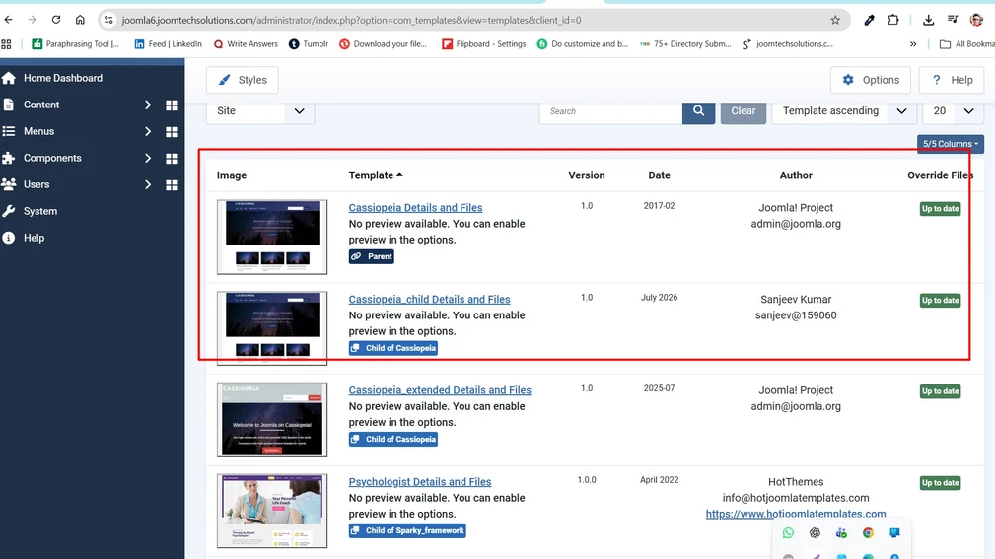Open Flipboard Settings bookmark

[483, 44]
